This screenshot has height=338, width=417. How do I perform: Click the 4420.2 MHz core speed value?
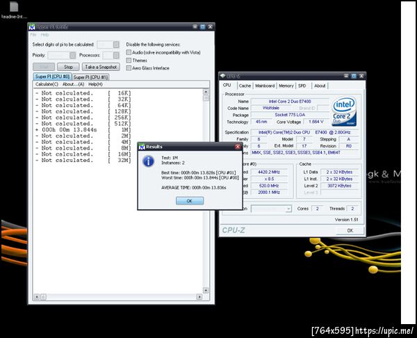click(268, 172)
